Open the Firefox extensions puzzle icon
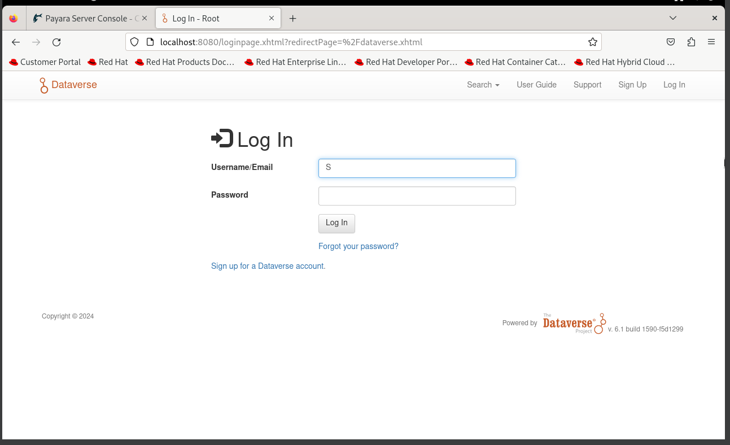Image resolution: width=730 pixels, height=445 pixels. coord(691,42)
